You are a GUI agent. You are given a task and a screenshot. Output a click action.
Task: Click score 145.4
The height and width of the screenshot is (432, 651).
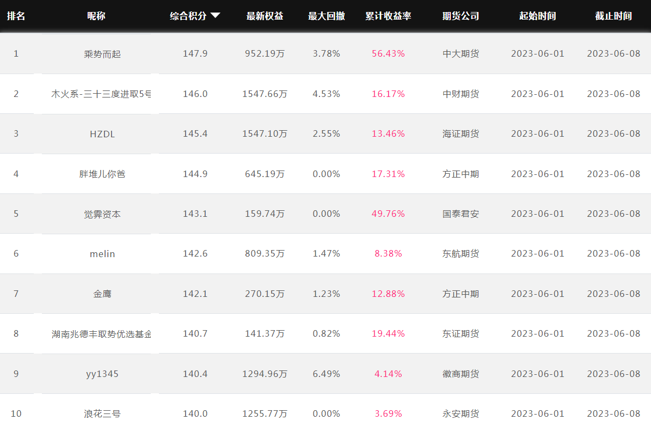(195, 134)
